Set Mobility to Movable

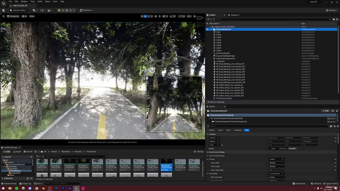(292, 149)
